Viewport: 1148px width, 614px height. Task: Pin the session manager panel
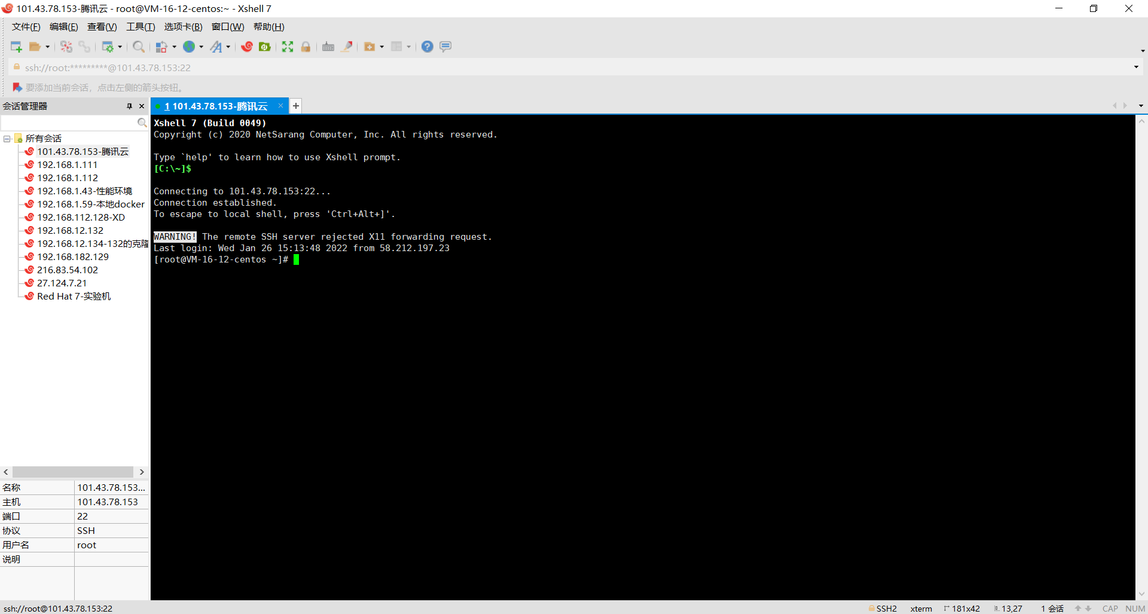[129, 106]
